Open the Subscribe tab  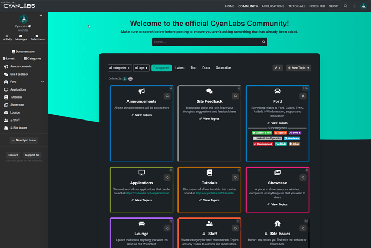click(223, 68)
